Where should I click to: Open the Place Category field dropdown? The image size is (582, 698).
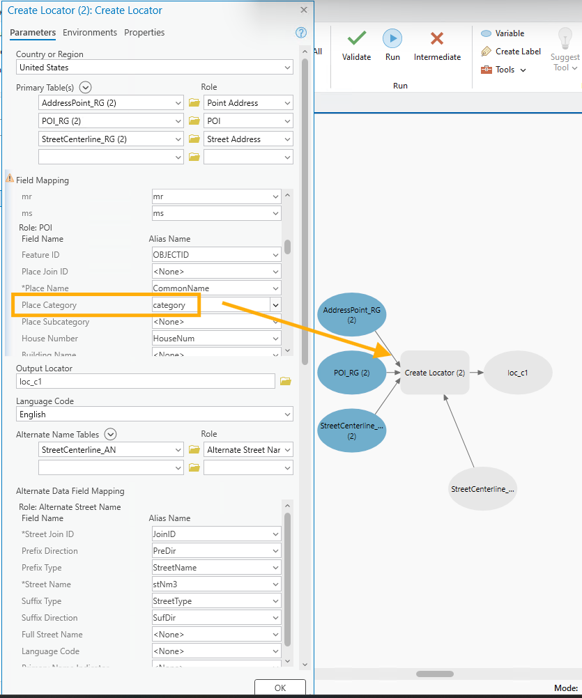(x=276, y=305)
